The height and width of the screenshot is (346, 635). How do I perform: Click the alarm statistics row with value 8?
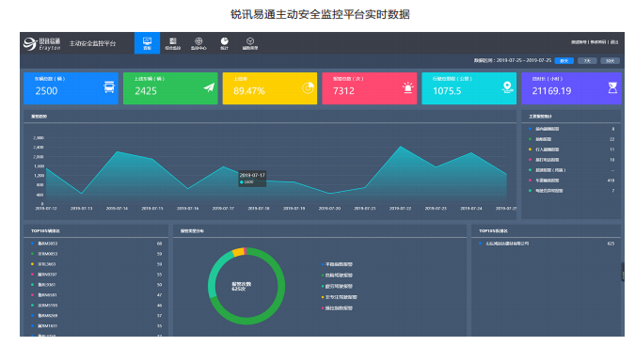[571, 129]
